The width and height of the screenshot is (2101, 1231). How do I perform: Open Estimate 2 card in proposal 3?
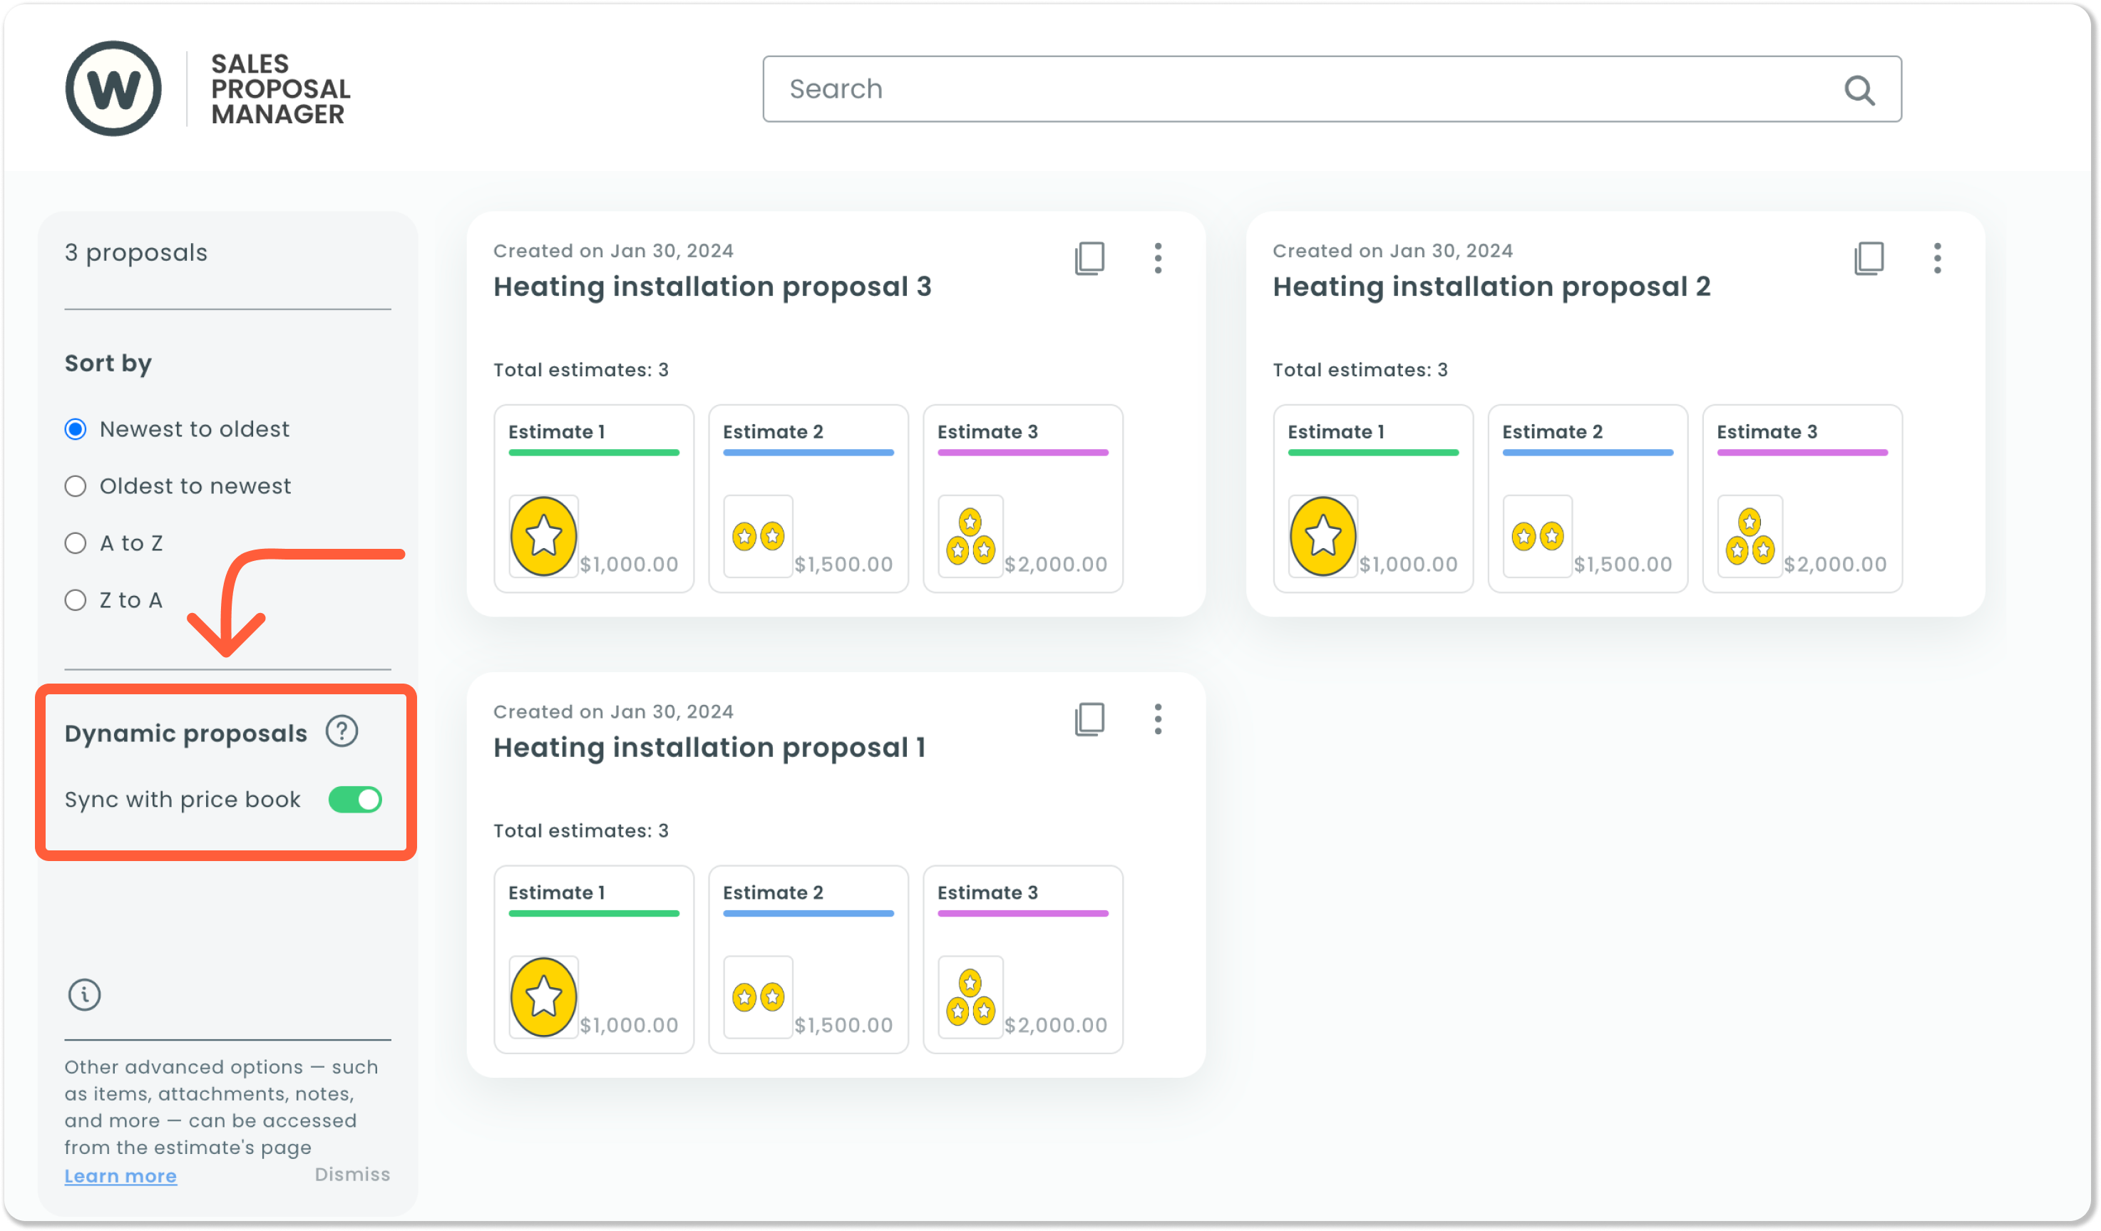[808, 498]
